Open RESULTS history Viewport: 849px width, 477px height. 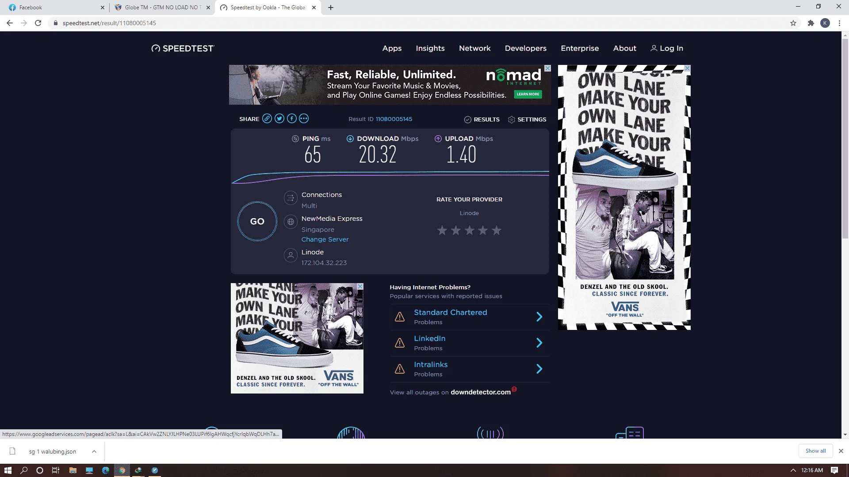pyautogui.click(x=482, y=119)
